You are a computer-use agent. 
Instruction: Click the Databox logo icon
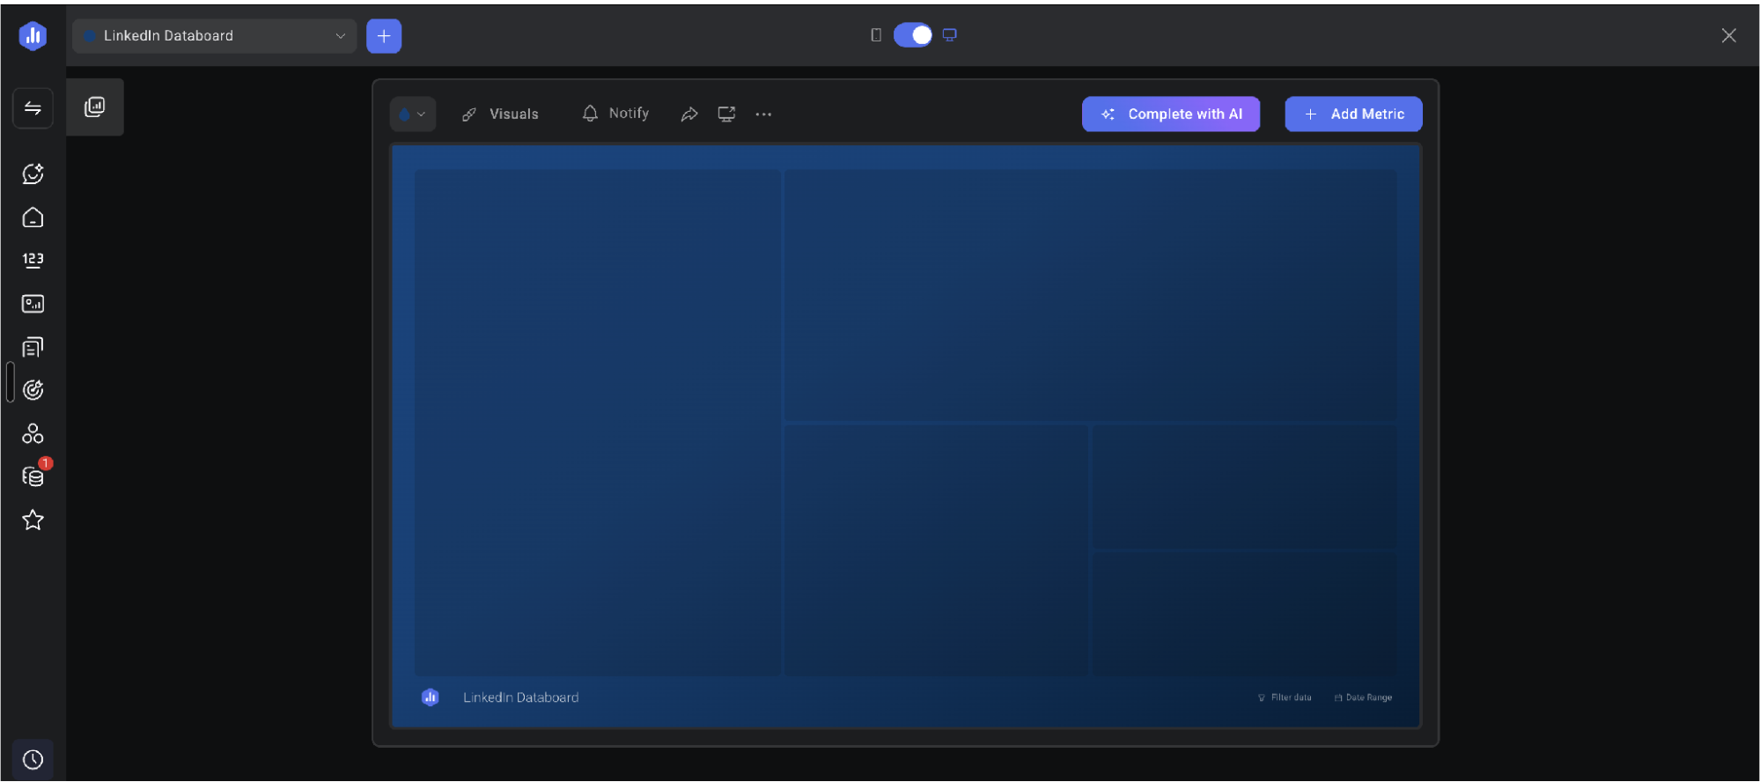click(33, 35)
